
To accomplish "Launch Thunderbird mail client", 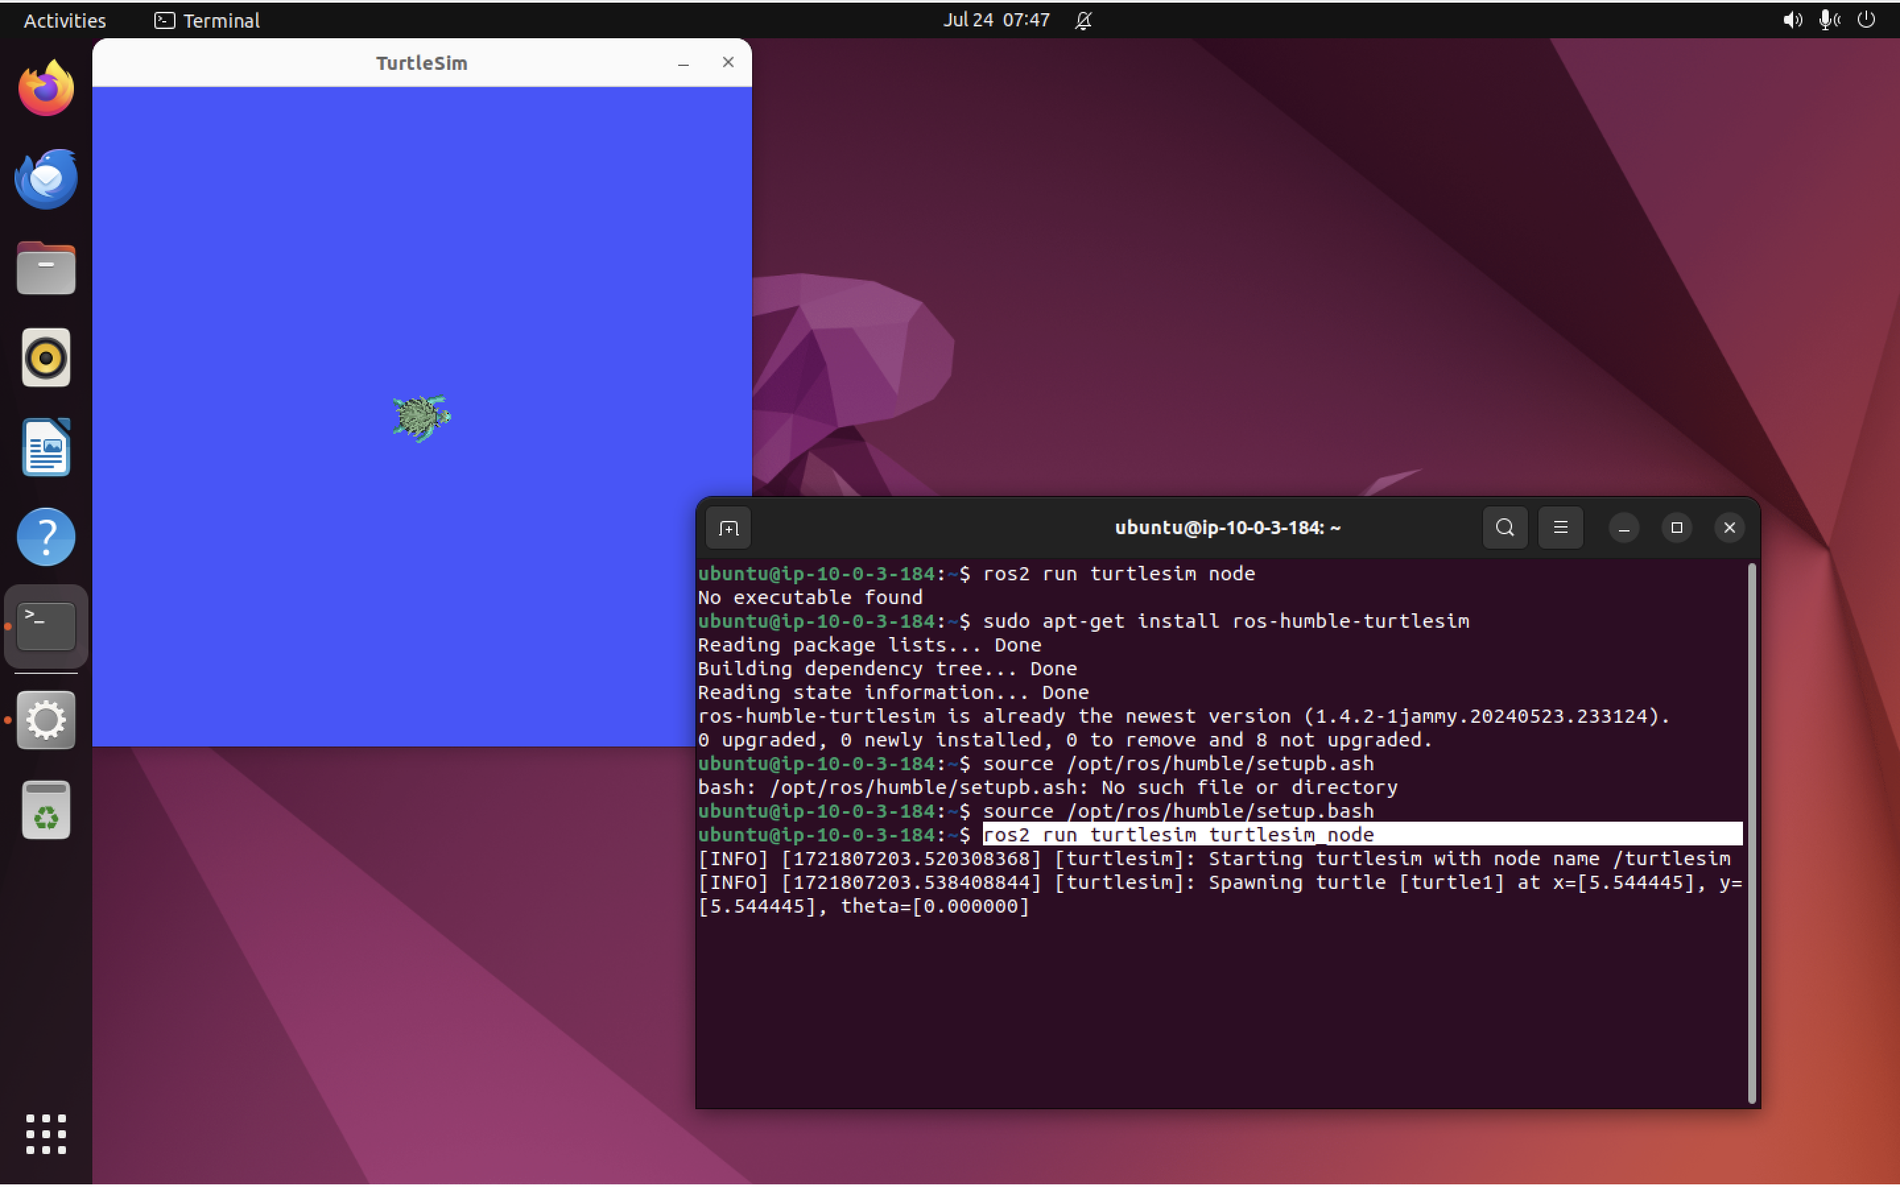I will click(x=46, y=178).
